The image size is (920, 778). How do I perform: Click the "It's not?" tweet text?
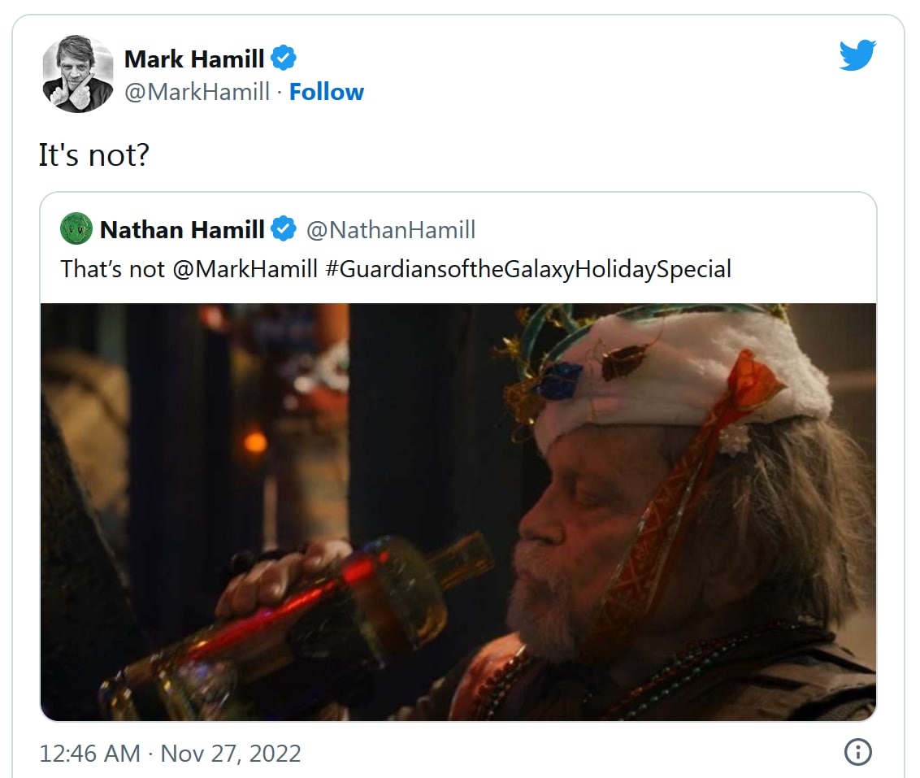pos(94,154)
